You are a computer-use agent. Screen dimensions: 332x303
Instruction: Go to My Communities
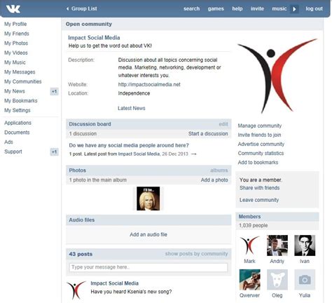23,81
